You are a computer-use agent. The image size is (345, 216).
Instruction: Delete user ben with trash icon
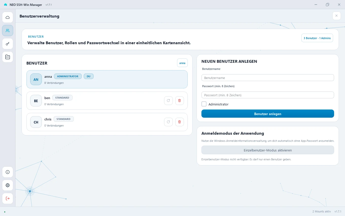[x=180, y=101]
